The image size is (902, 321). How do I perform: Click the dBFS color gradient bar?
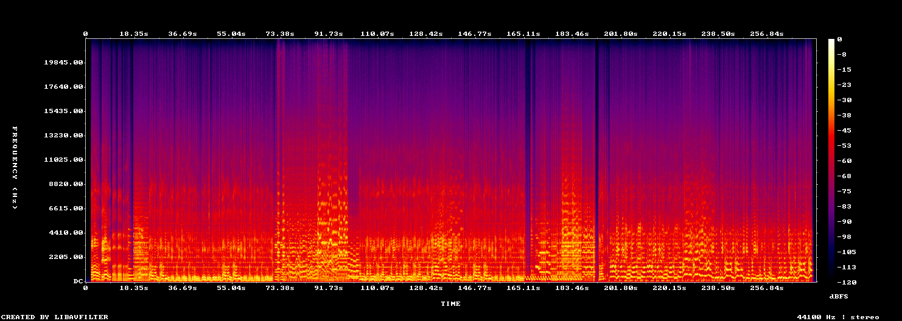[831, 160]
